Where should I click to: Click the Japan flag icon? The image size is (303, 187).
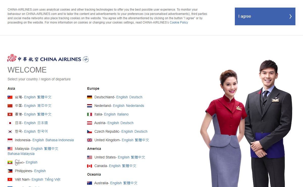click(x=10, y=123)
